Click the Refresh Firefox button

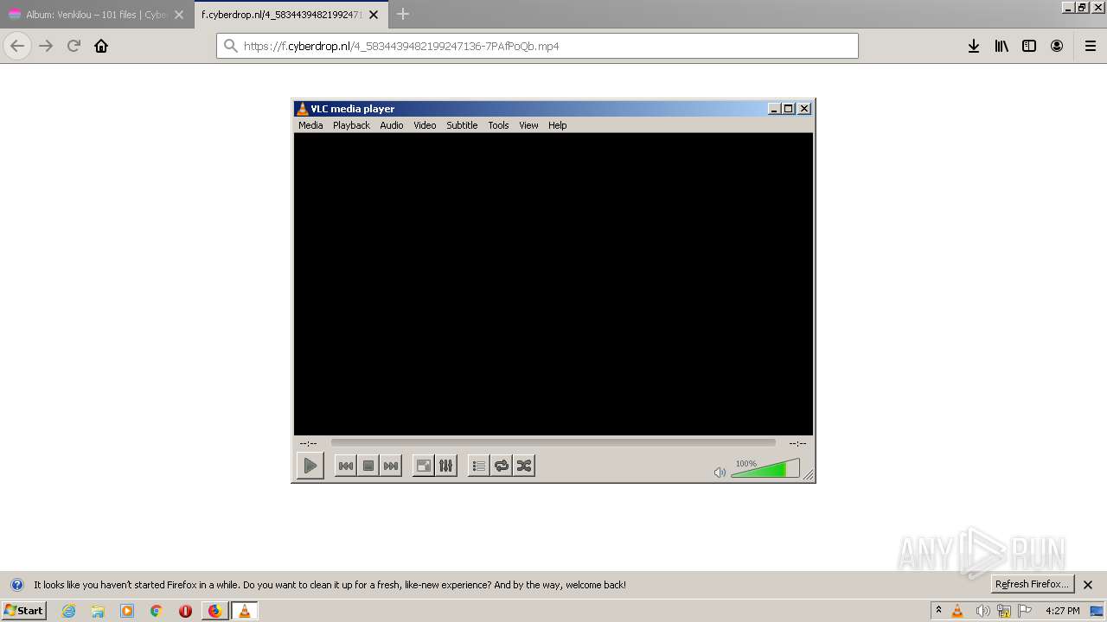(x=1032, y=584)
